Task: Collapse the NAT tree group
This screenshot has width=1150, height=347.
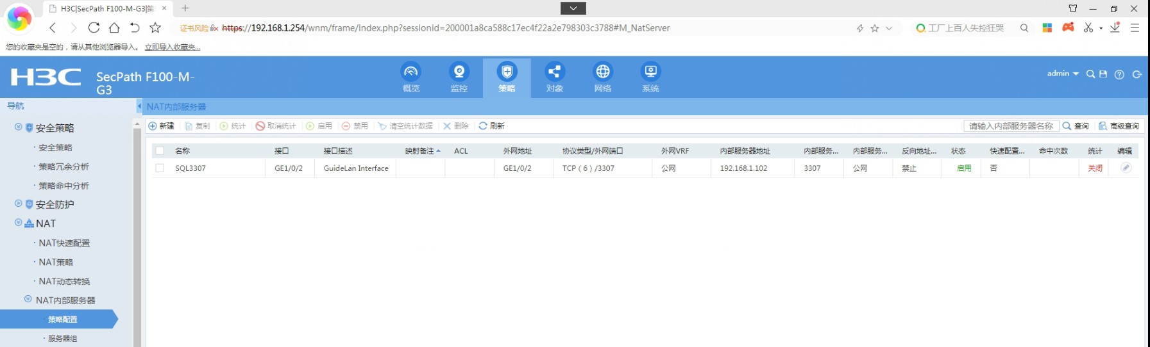Action: click(x=19, y=223)
